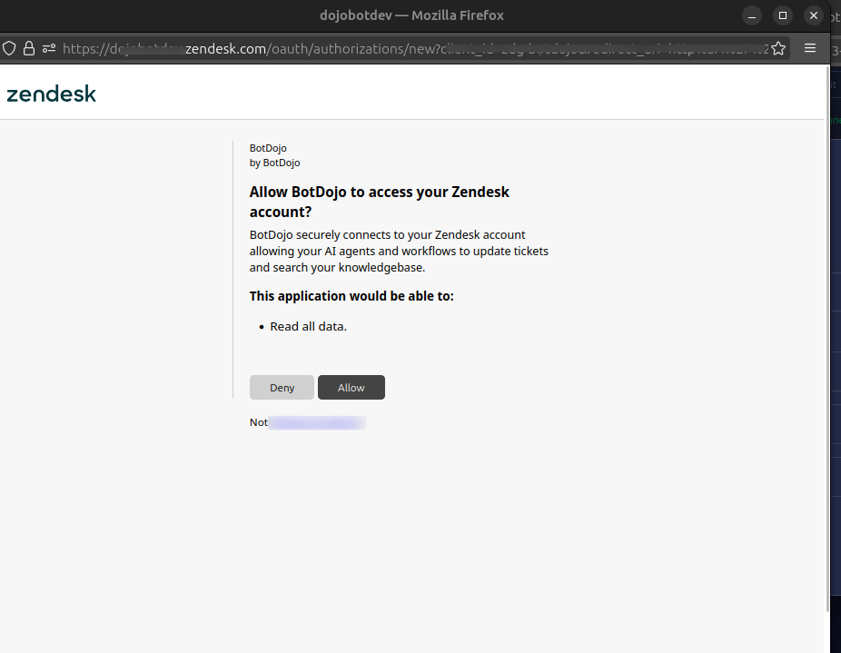841x653 pixels.
Task: Close the Firefox window
Action: [x=814, y=15]
